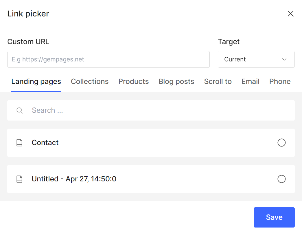The height and width of the screenshot is (233, 302).
Task: Expand Target using the chevron arrow
Action: tap(284, 59)
